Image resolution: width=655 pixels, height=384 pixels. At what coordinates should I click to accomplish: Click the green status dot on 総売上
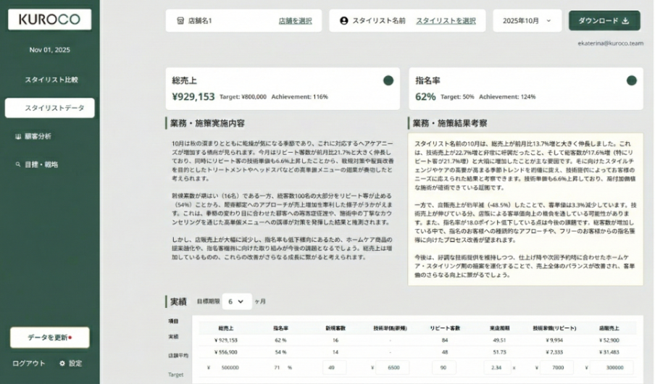coord(388,80)
